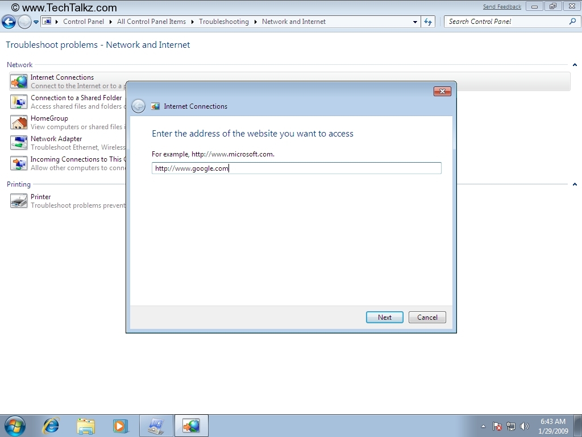Click the volume speaker tray icon

(524, 426)
